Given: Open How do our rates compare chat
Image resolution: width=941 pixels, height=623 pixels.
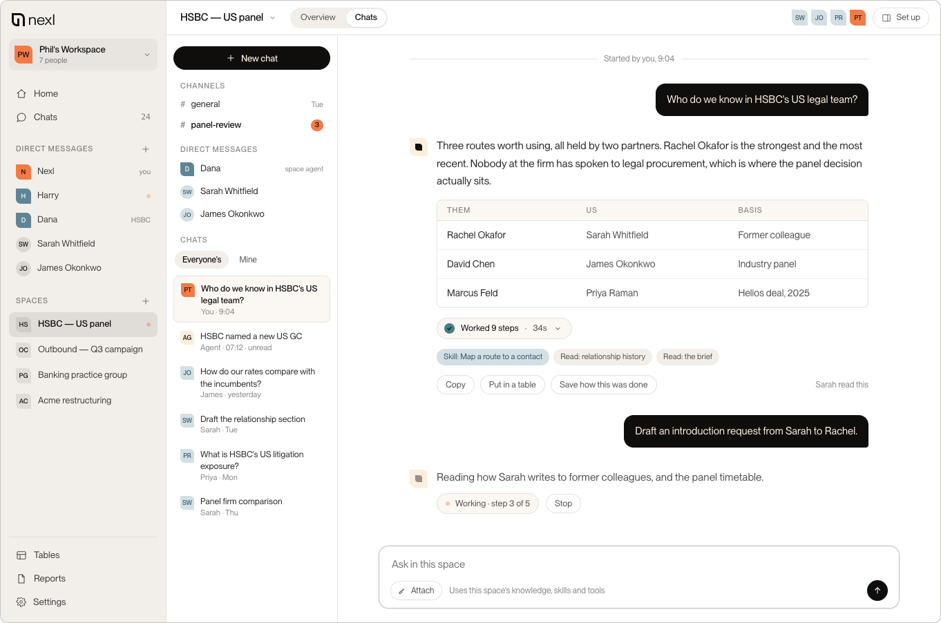Looking at the screenshot, I should [x=251, y=383].
